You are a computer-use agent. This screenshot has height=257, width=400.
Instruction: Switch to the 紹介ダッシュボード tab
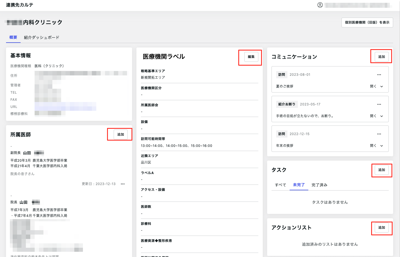41,37
